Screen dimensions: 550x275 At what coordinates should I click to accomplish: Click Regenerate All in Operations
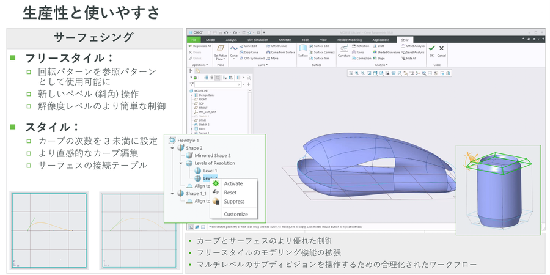tap(199, 46)
